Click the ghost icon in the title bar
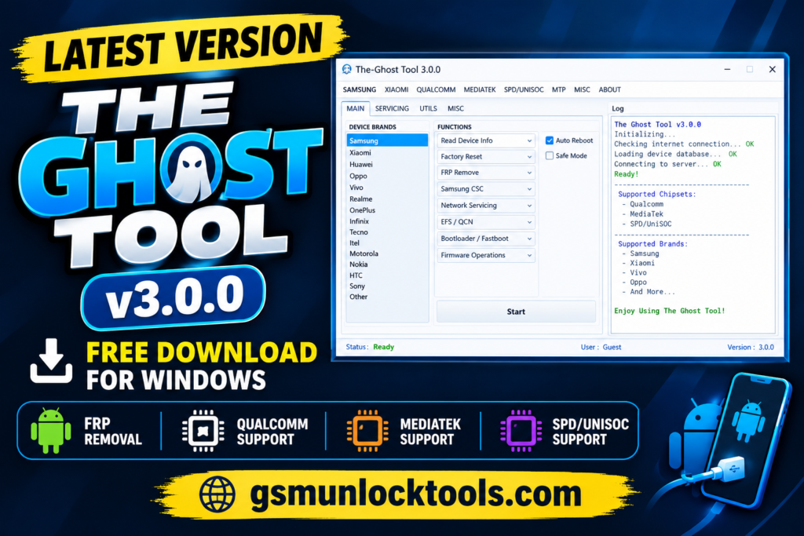Image resolution: width=804 pixels, height=536 pixels. (347, 69)
